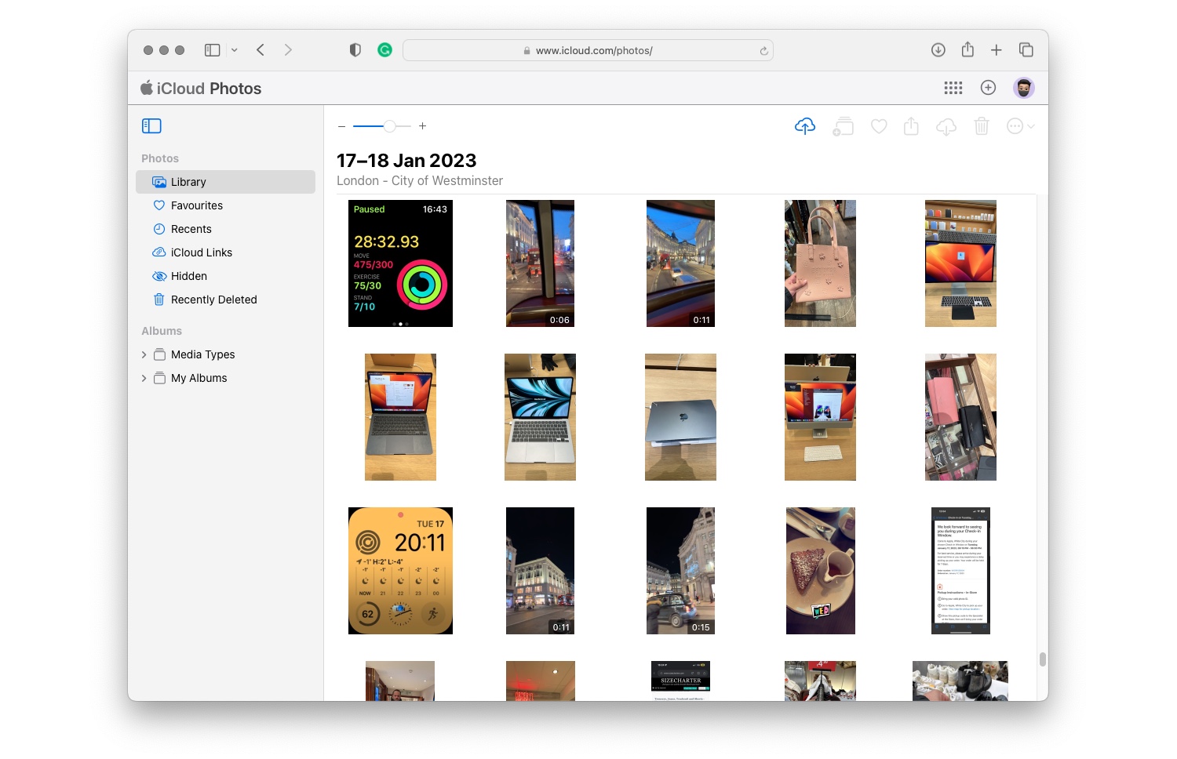Open the watch face TUE 17 20:11 screenshot
Image resolution: width=1177 pixels, height=759 pixels.
[400, 571]
